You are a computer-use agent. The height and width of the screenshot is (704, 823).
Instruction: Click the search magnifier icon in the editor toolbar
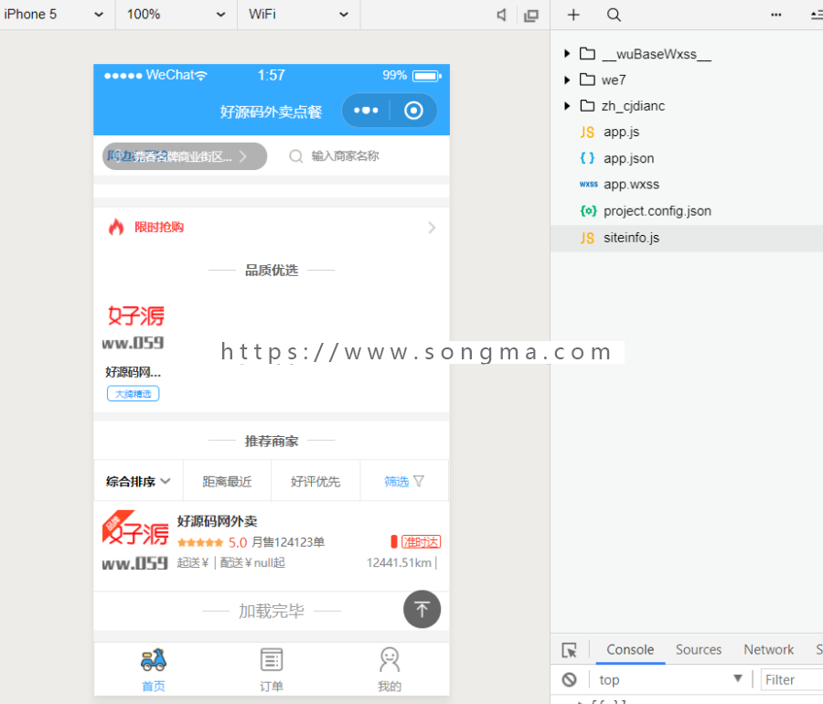(614, 15)
